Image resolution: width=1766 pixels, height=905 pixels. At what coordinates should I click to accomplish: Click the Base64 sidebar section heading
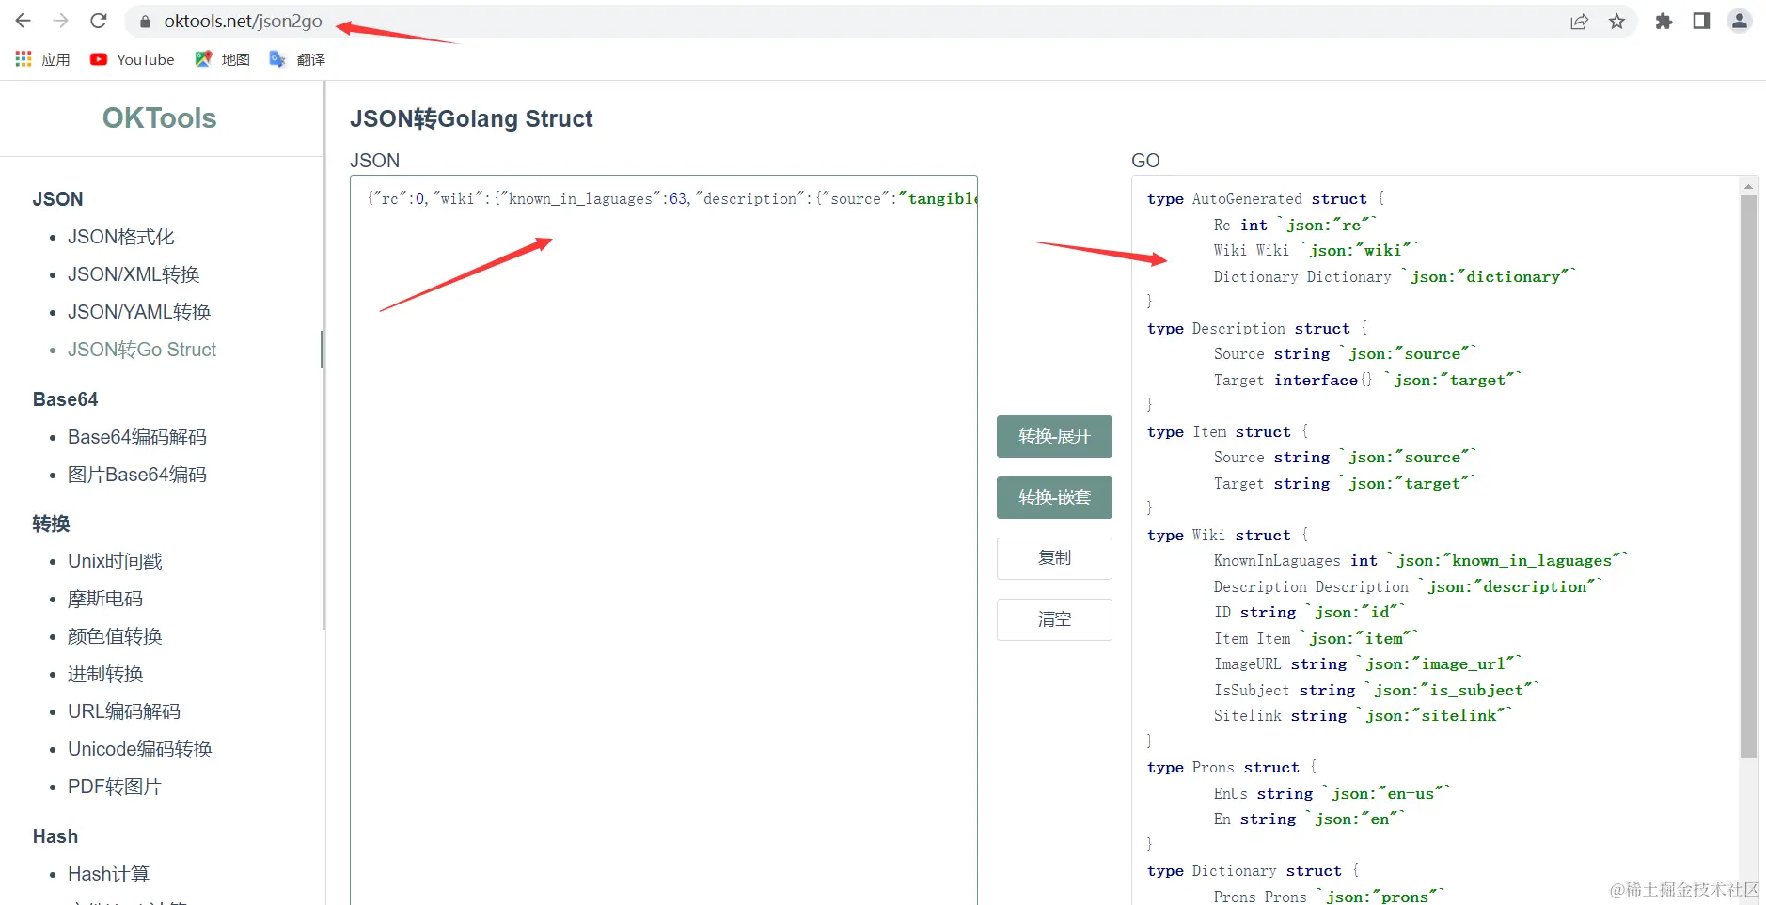(x=65, y=399)
